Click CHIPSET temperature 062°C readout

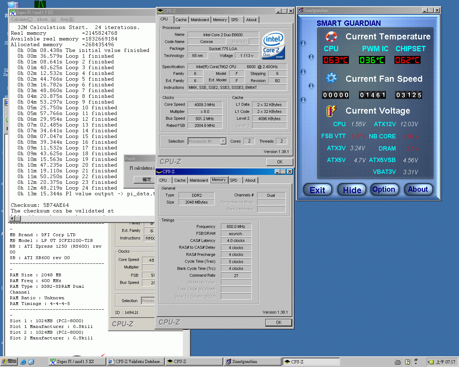click(x=407, y=60)
